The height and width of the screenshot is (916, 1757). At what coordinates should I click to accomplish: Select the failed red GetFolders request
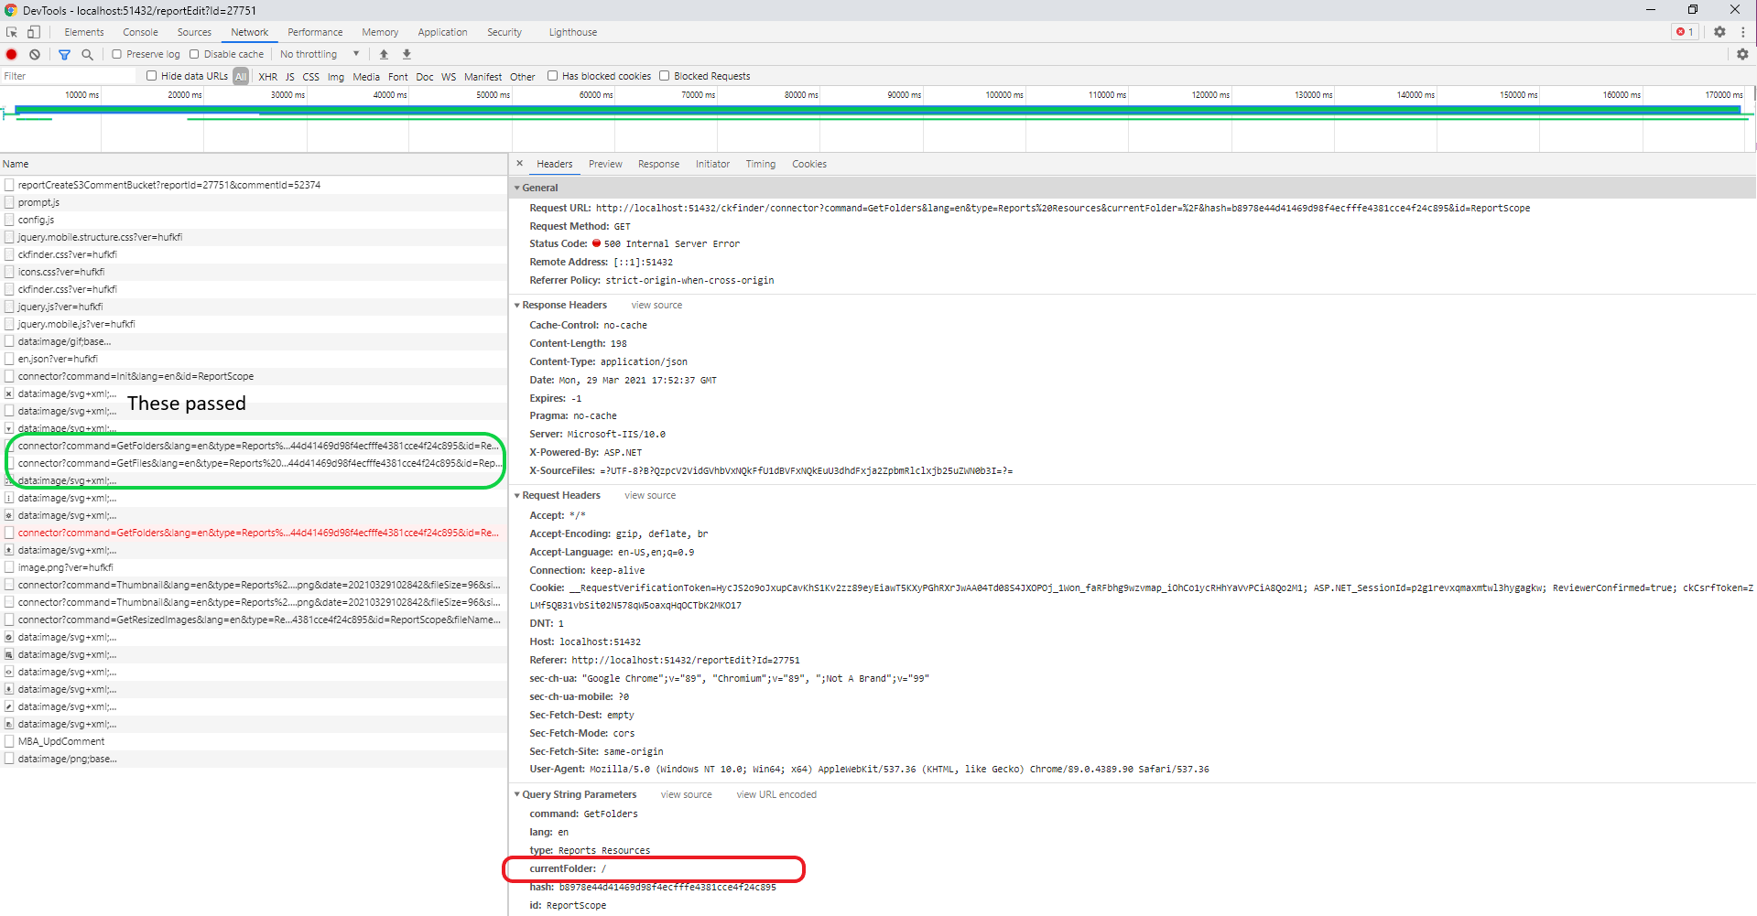pyautogui.click(x=256, y=533)
